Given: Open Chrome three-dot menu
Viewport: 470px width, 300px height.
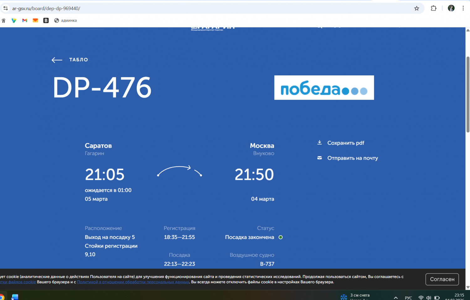Looking at the screenshot, I should [x=463, y=8].
